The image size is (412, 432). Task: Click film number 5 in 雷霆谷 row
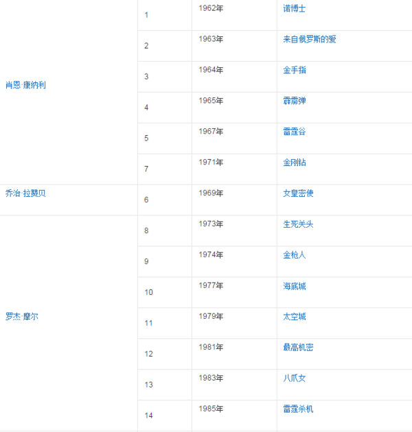click(146, 138)
